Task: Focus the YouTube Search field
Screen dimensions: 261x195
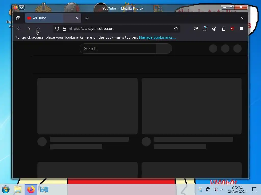Action: [118, 48]
